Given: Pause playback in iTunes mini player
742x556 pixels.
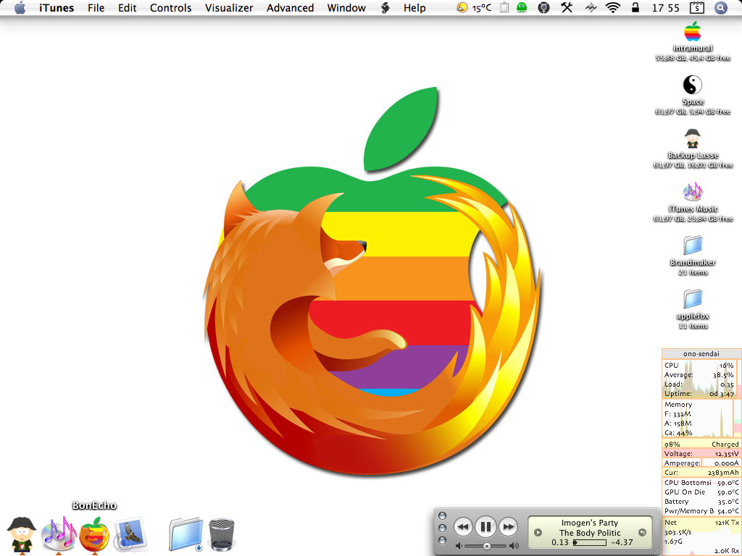Looking at the screenshot, I should [x=486, y=527].
